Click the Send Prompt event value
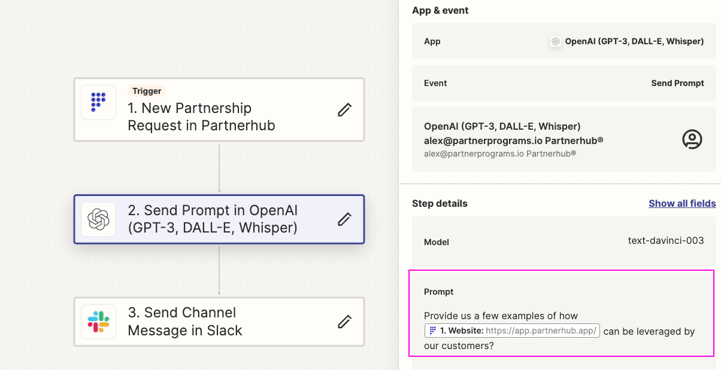 (677, 83)
